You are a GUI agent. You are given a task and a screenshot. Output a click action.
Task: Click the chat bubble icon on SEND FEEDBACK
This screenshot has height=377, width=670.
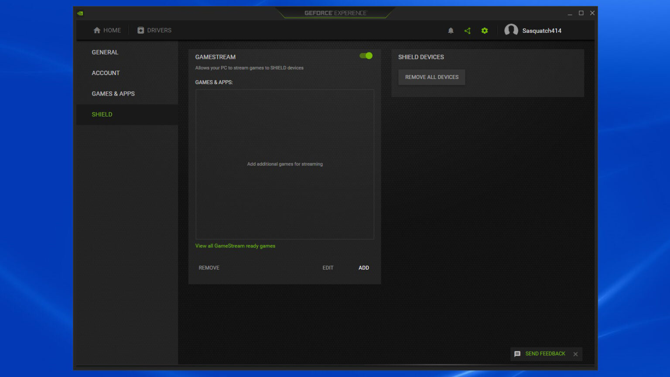click(x=518, y=354)
